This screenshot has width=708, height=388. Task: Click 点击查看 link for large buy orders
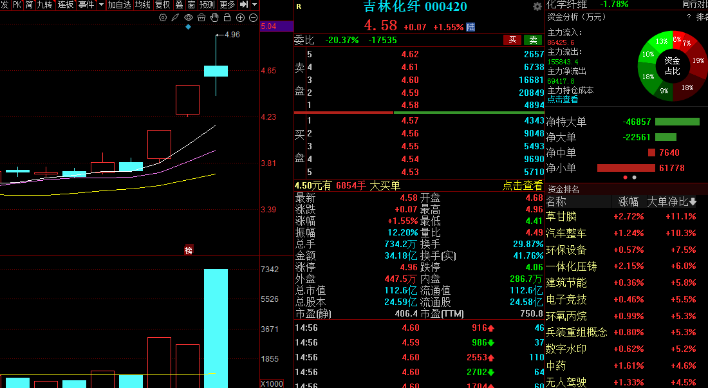(523, 185)
